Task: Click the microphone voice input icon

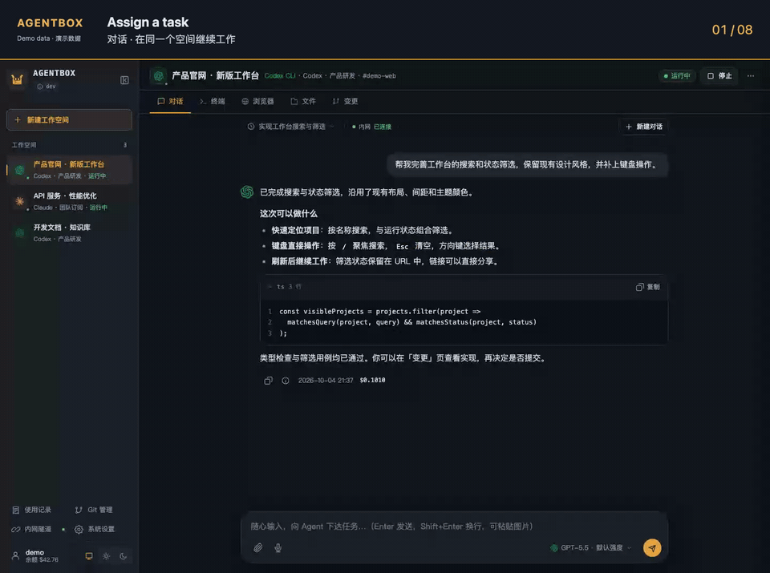Action: (x=278, y=548)
